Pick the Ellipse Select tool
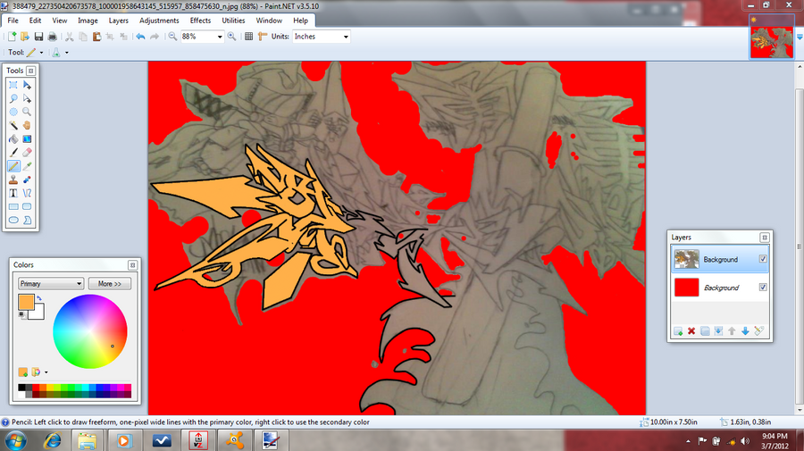The height and width of the screenshot is (451, 804). [13, 112]
